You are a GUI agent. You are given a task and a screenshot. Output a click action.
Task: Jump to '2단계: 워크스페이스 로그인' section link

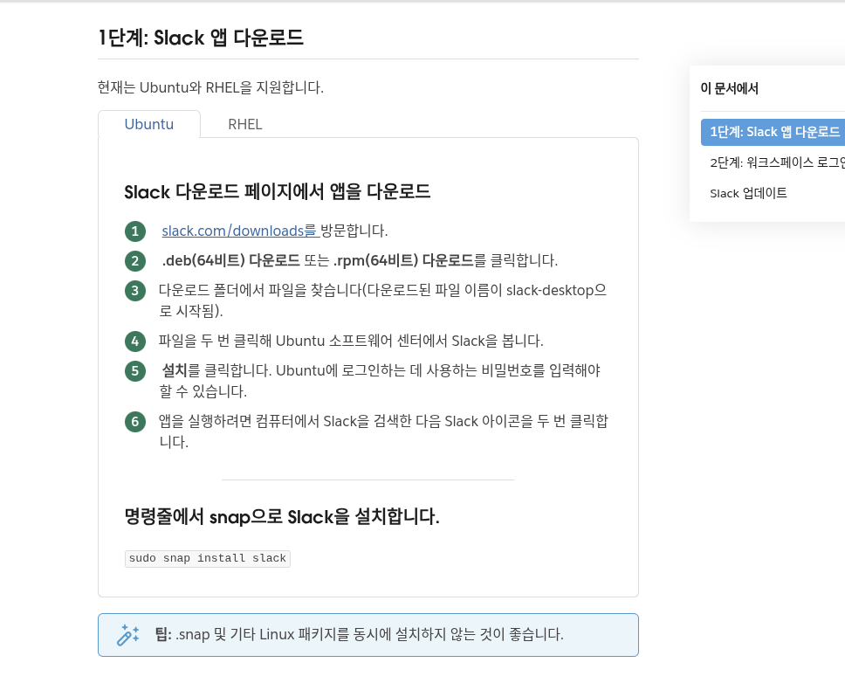pyautogui.click(x=777, y=162)
